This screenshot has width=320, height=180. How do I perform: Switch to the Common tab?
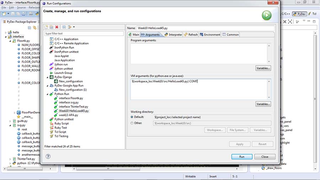click(x=231, y=35)
